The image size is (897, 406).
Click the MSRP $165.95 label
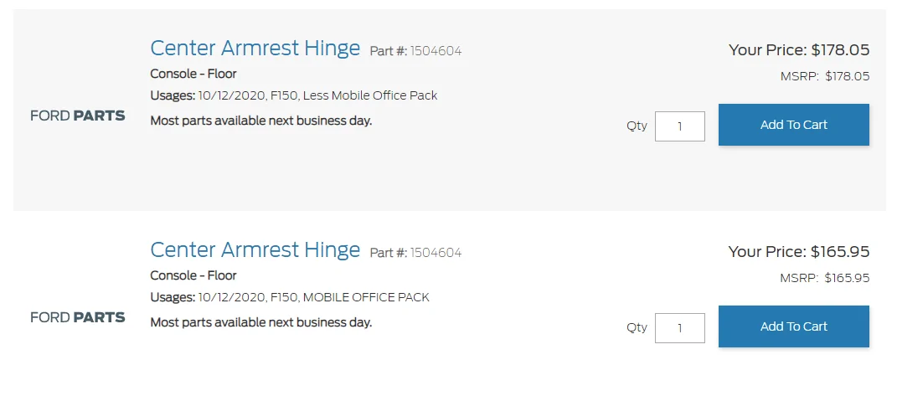pos(824,278)
